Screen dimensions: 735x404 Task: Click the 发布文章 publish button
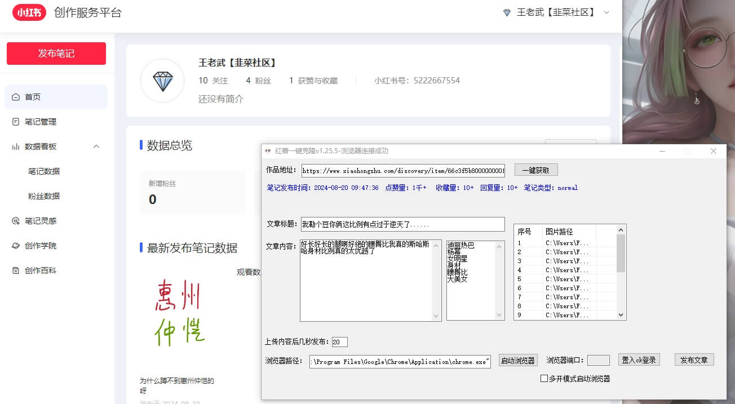(x=694, y=359)
